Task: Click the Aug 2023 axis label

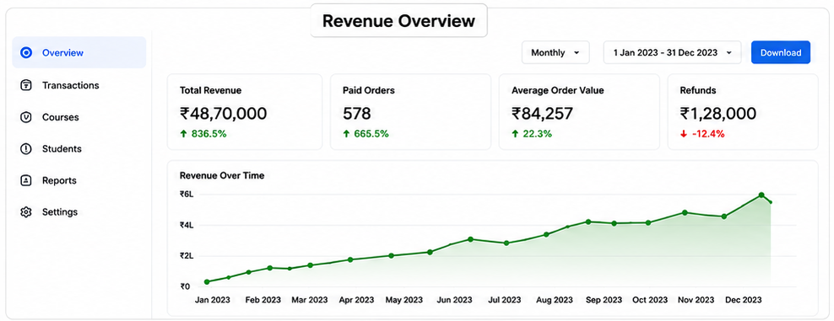Action: pos(555,300)
